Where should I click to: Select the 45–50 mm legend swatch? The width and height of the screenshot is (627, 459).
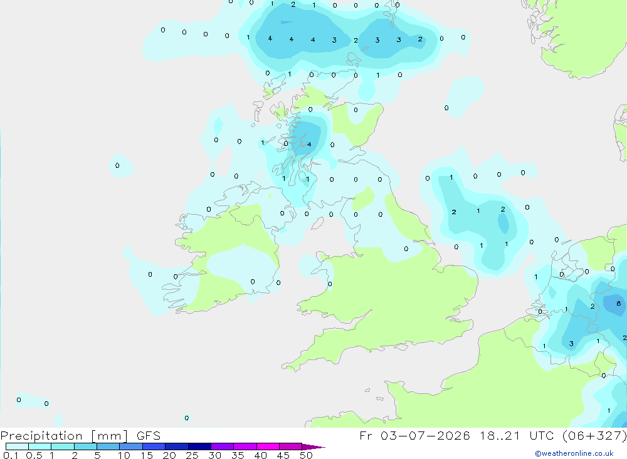pyautogui.click(x=291, y=446)
